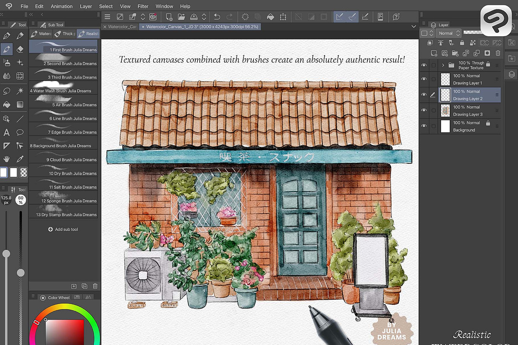Viewport: 518px width, 345px height.
Task: Hide the Background layer
Action: (423, 126)
